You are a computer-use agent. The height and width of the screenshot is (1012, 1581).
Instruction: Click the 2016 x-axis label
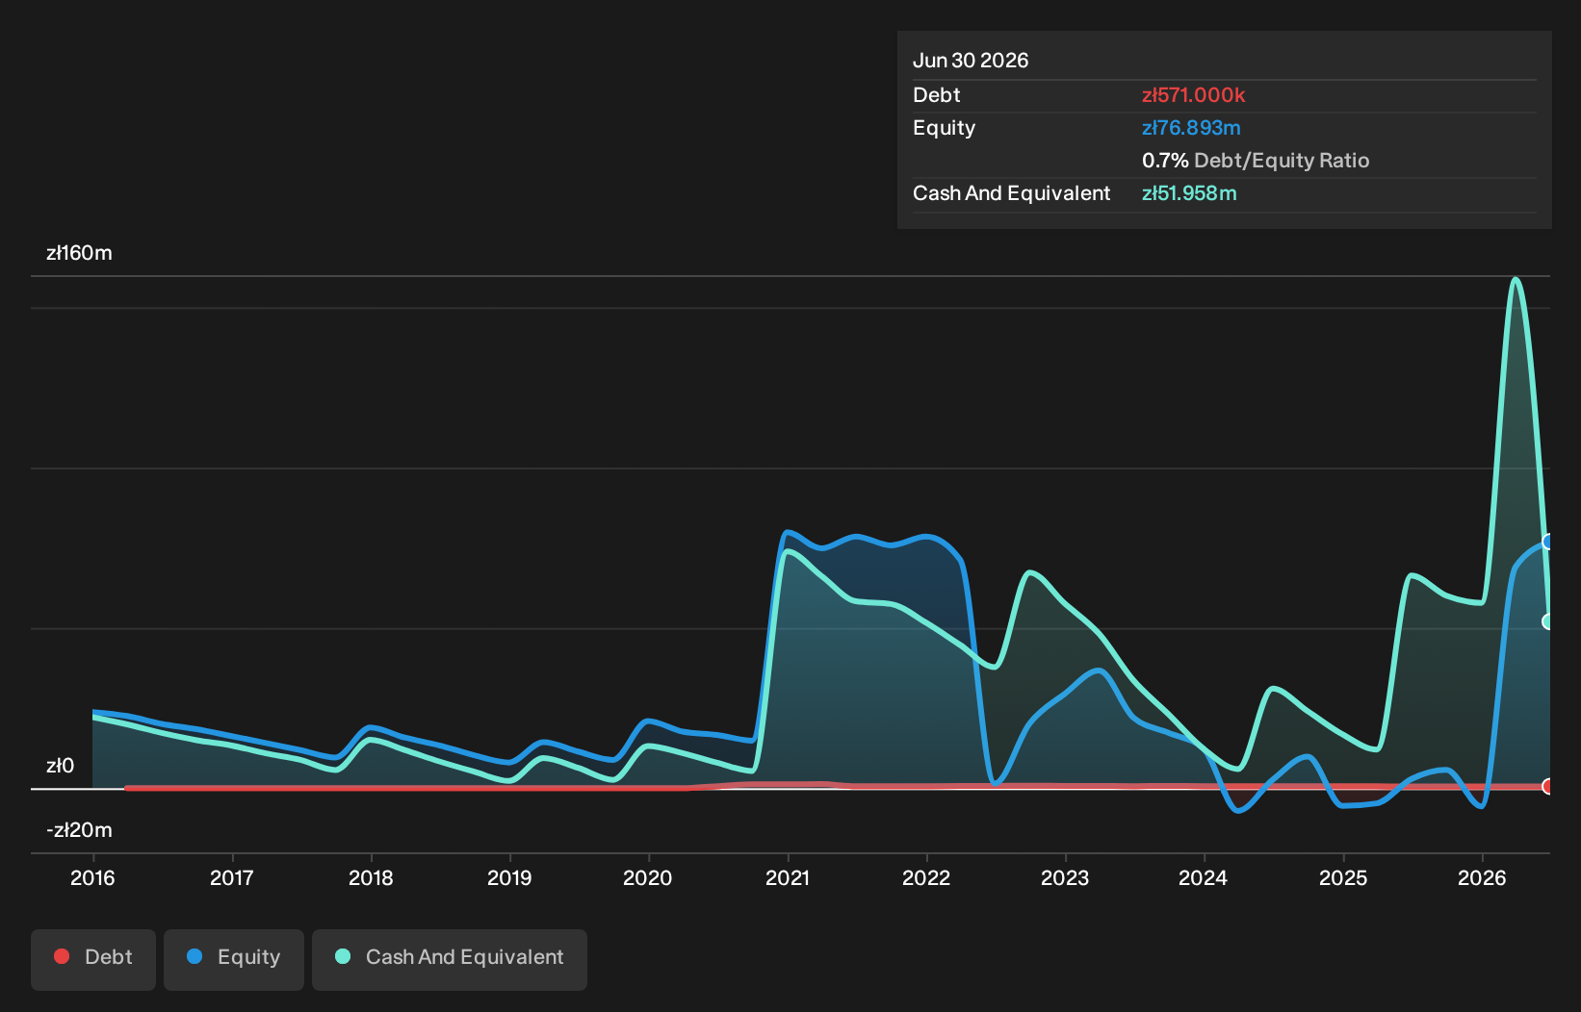(92, 877)
